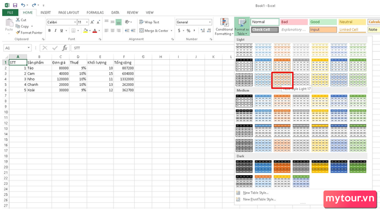Click the Borders icon
Screen dimensions: 380x212
click(73, 30)
